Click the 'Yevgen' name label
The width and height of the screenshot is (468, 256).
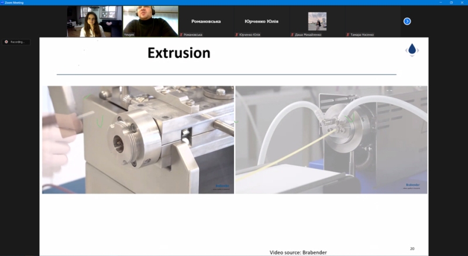[129, 35]
